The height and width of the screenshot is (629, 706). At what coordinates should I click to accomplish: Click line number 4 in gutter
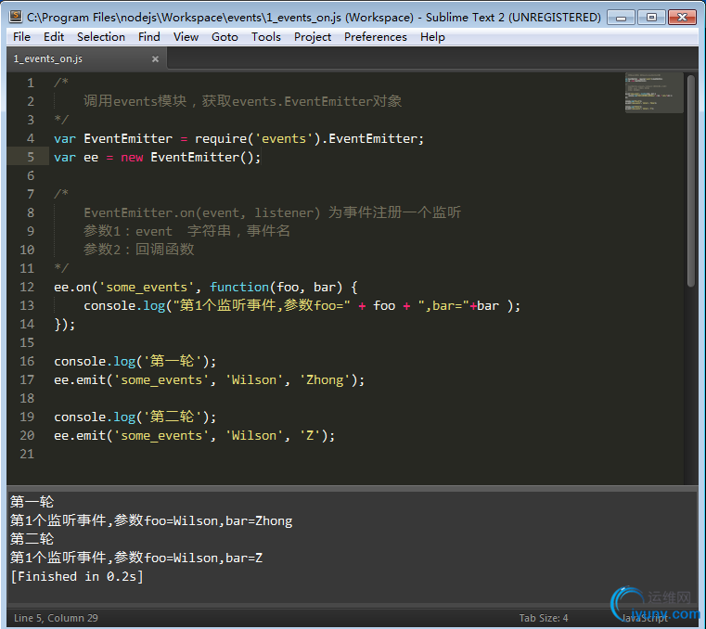31,138
